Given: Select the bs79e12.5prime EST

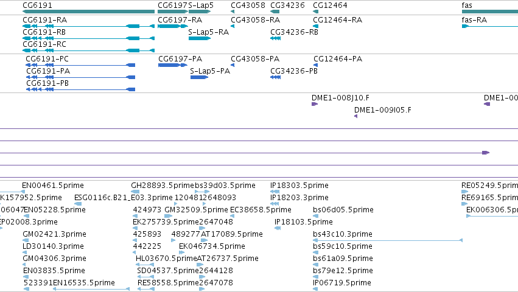Looking at the screenshot, I should click(x=315, y=277).
